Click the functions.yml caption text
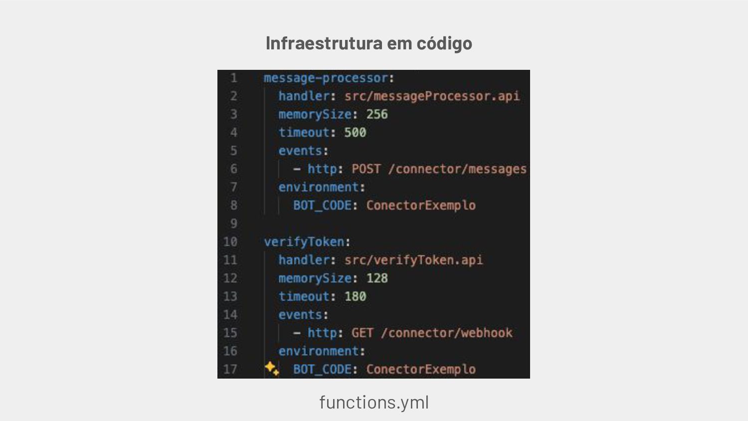Viewport: 748px width, 421px height. [374, 402]
